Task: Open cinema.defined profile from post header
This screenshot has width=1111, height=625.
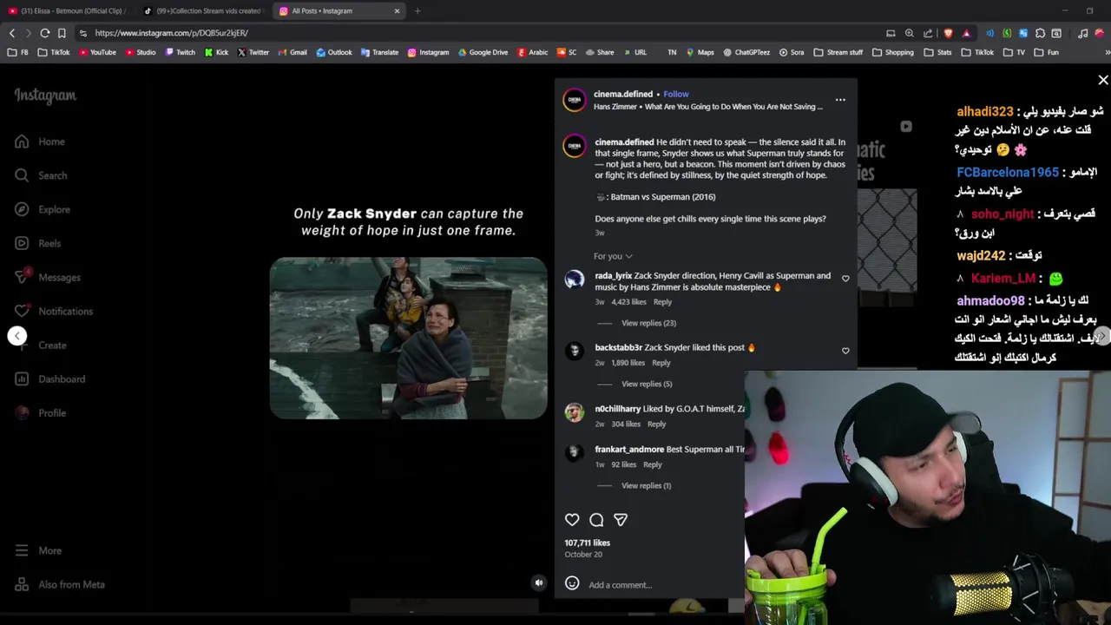Action: pos(623,94)
